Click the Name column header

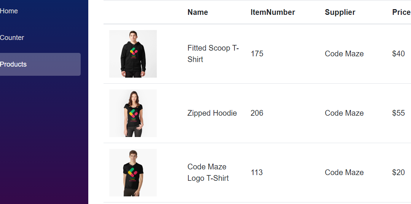click(198, 12)
